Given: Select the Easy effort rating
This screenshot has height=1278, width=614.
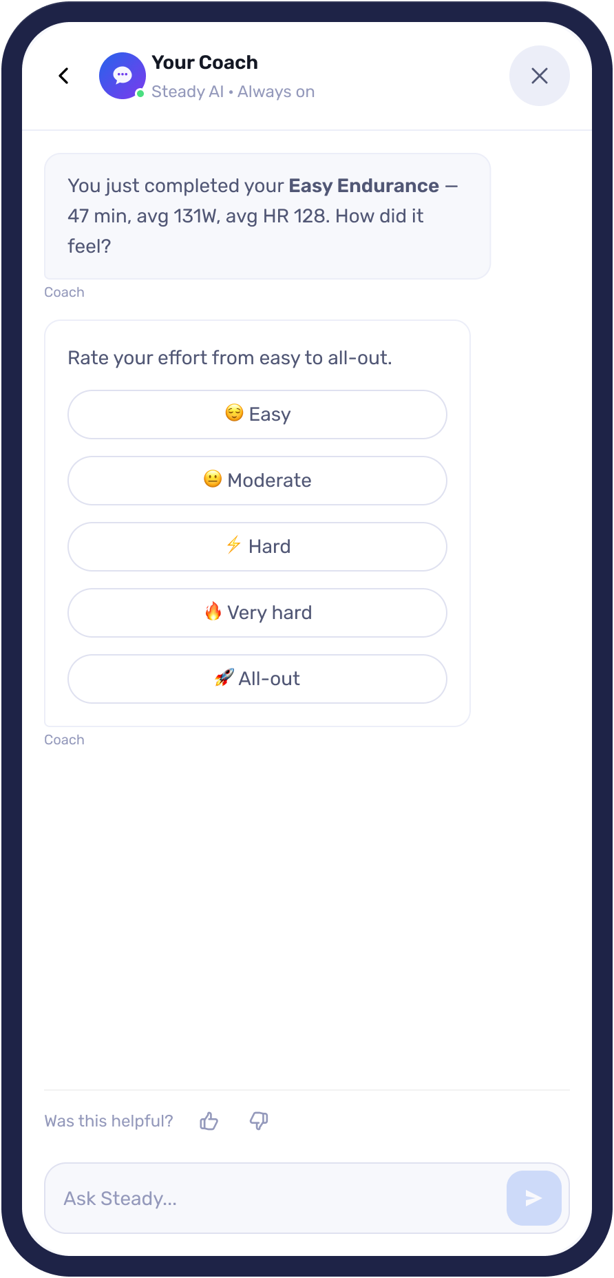Looking at the screenshot, I should (x=257, y=414).
